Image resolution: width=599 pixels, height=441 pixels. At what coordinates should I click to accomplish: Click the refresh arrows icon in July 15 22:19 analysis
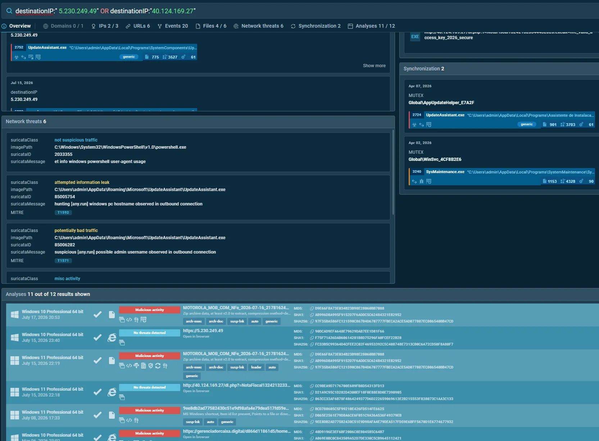pos(158,366)
